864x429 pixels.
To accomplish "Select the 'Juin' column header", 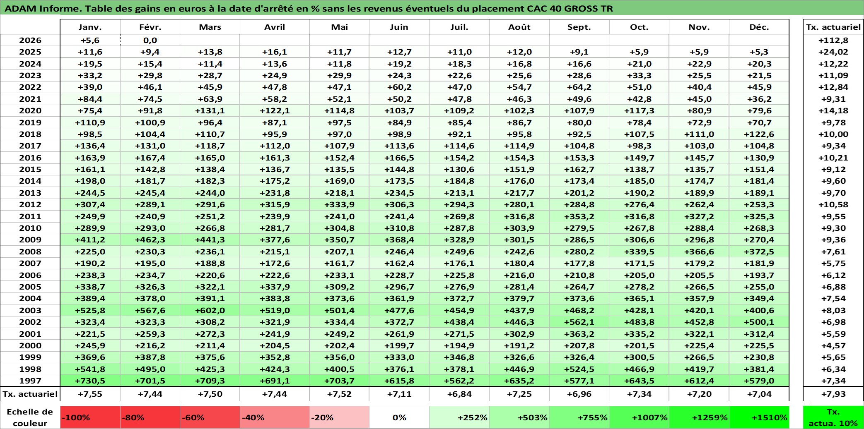I will (399, 27).
